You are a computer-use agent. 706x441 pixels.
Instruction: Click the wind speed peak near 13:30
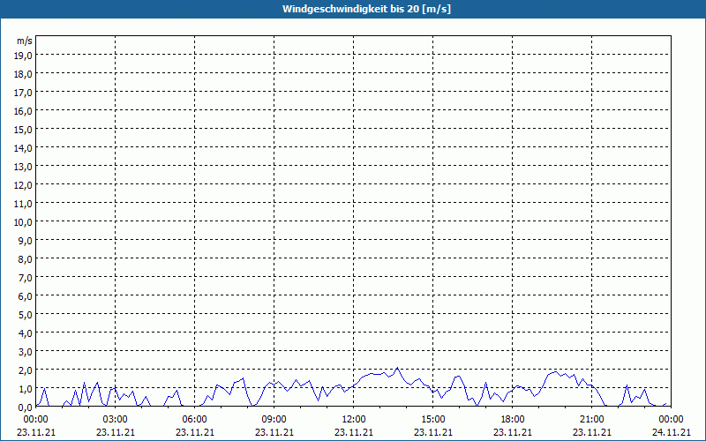point(397,368)
